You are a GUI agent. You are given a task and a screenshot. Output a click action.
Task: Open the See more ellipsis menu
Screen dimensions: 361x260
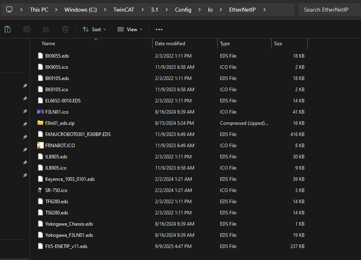pos(159,29)
